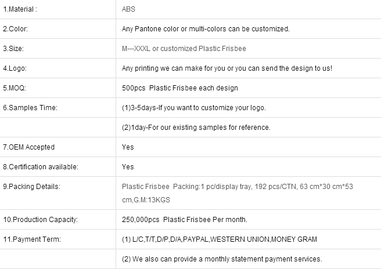The height and width of the screenshot is (269, 381).
Task: Click the '9.Packing Details:' label
Action: point(31,187)
